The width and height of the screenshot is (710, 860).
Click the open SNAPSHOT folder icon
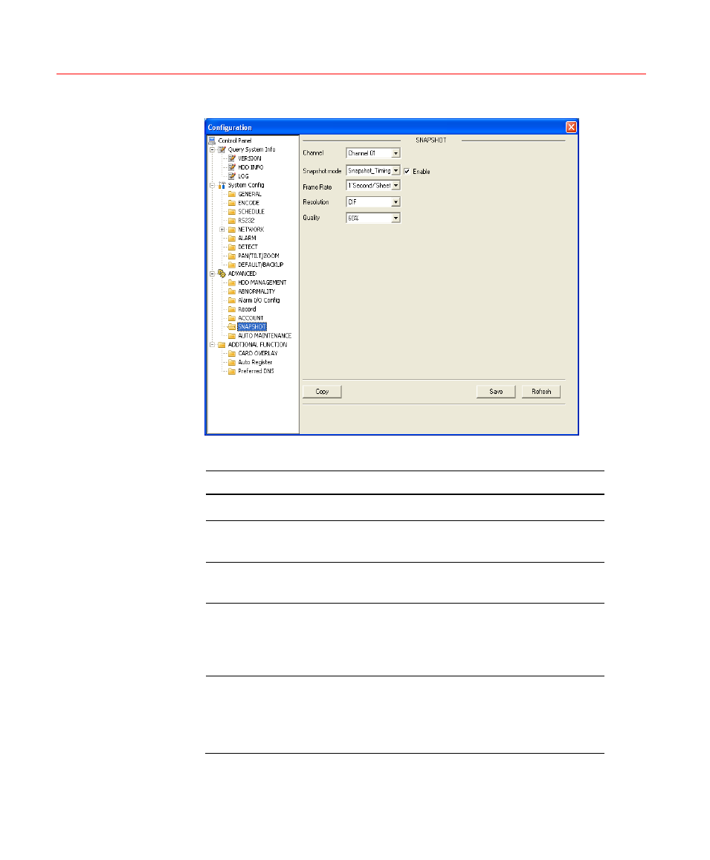click(x=231, y=327)
